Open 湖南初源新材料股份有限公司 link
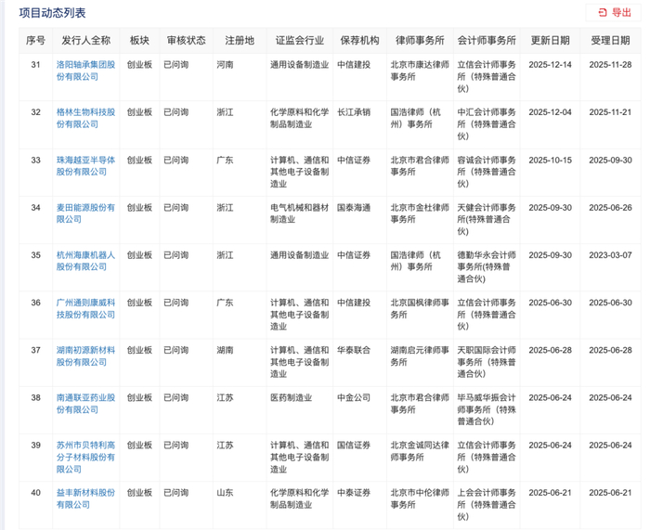The height and width of the screenshot is (530, 650). click(85, 355)
